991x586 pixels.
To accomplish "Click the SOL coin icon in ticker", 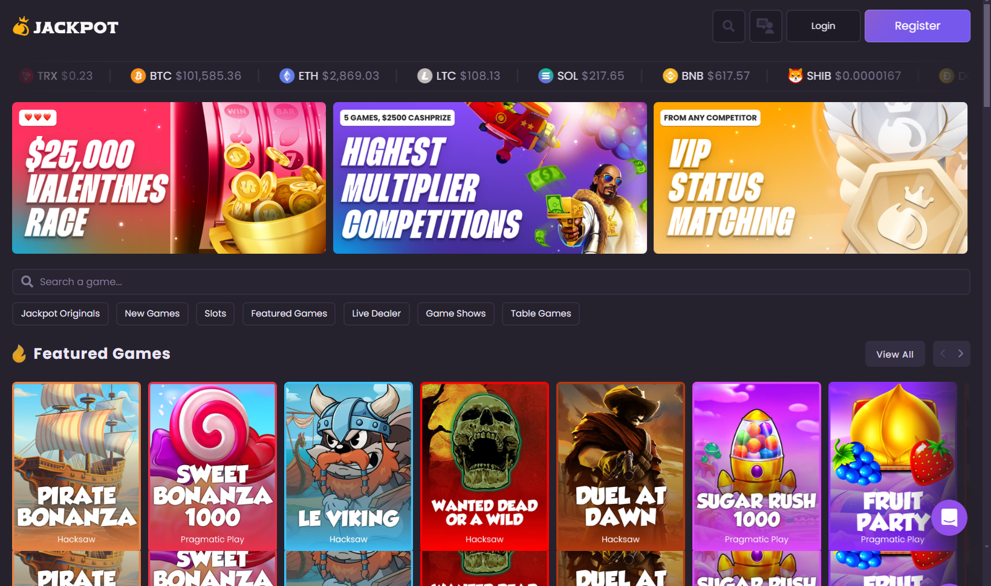I will point(545,76).
